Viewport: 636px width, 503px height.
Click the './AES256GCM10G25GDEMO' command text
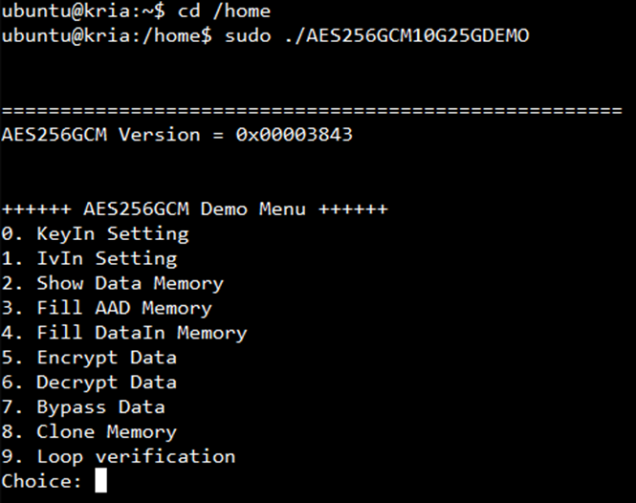(x=406, y=35)
